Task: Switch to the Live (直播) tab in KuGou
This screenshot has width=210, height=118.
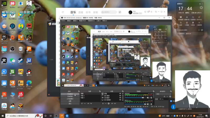Action: [x=81, y=12]
